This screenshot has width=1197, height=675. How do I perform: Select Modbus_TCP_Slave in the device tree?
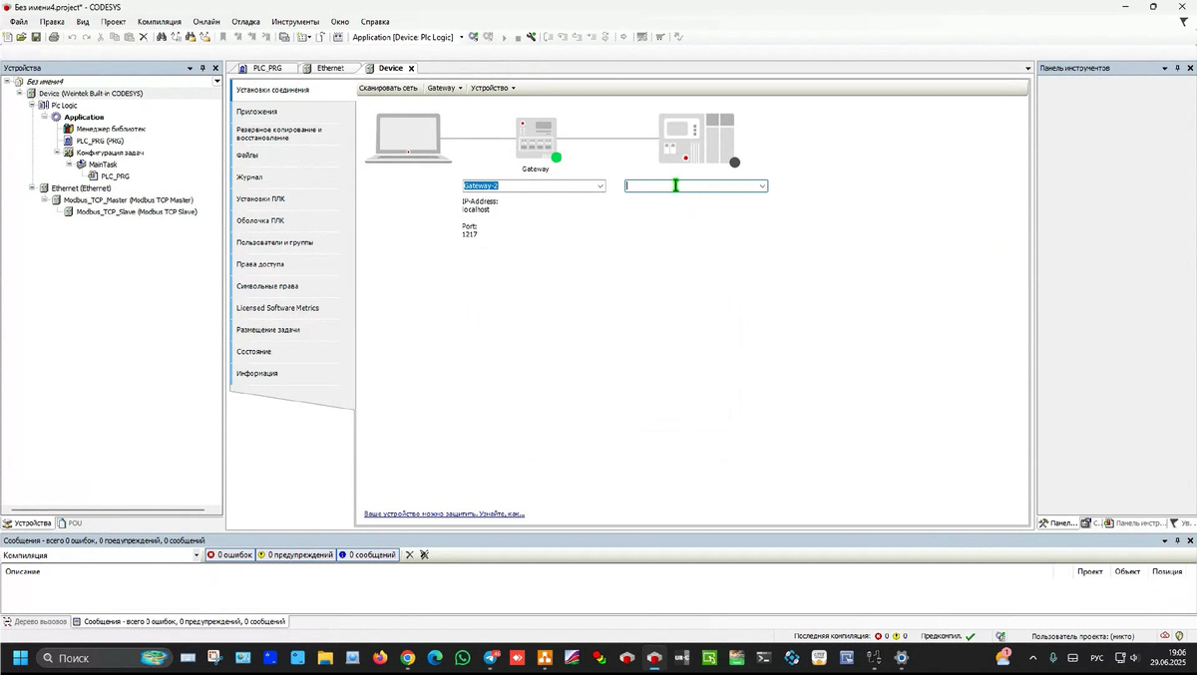pyautogui.click(x=137, y=211)
